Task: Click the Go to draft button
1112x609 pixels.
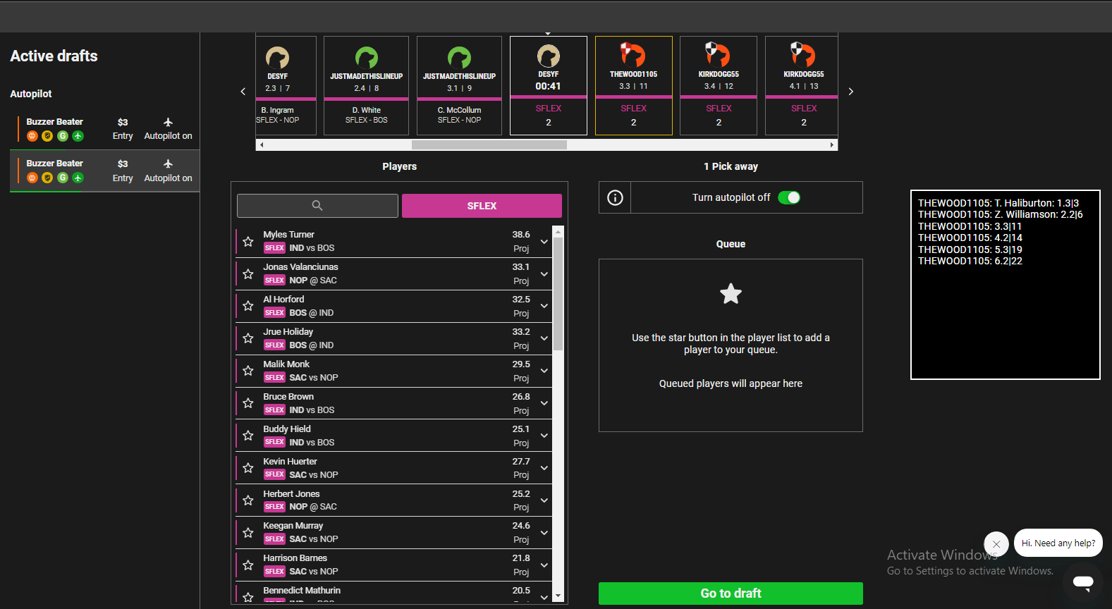Action: tap(731, 593)
